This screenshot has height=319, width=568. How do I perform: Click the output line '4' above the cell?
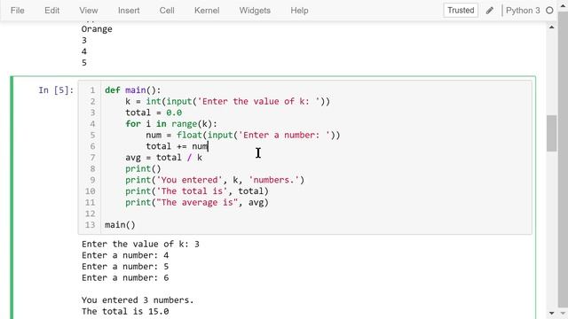click(84, 51)
